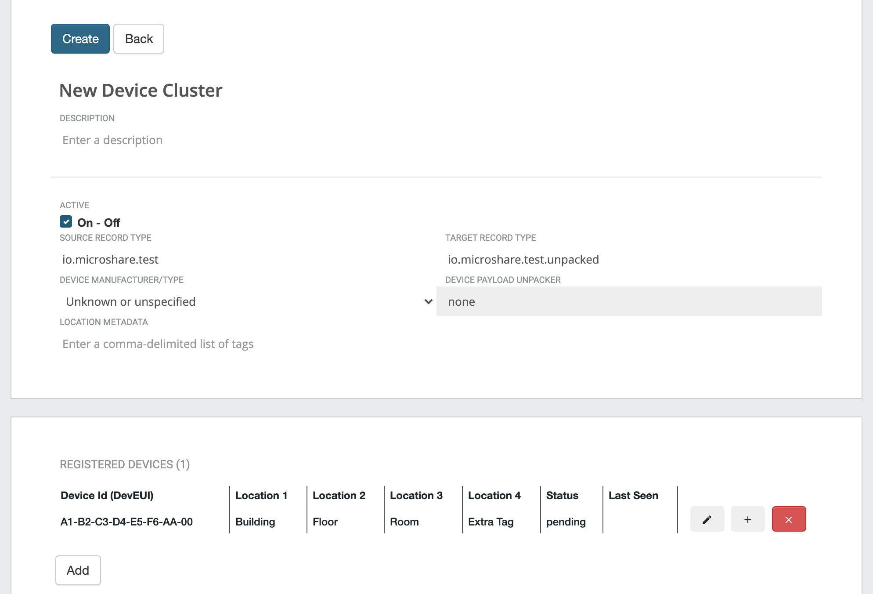Click the Location 1 column header
The width and height of the screenshot is (873, 594).
click(x=261, y=496)
